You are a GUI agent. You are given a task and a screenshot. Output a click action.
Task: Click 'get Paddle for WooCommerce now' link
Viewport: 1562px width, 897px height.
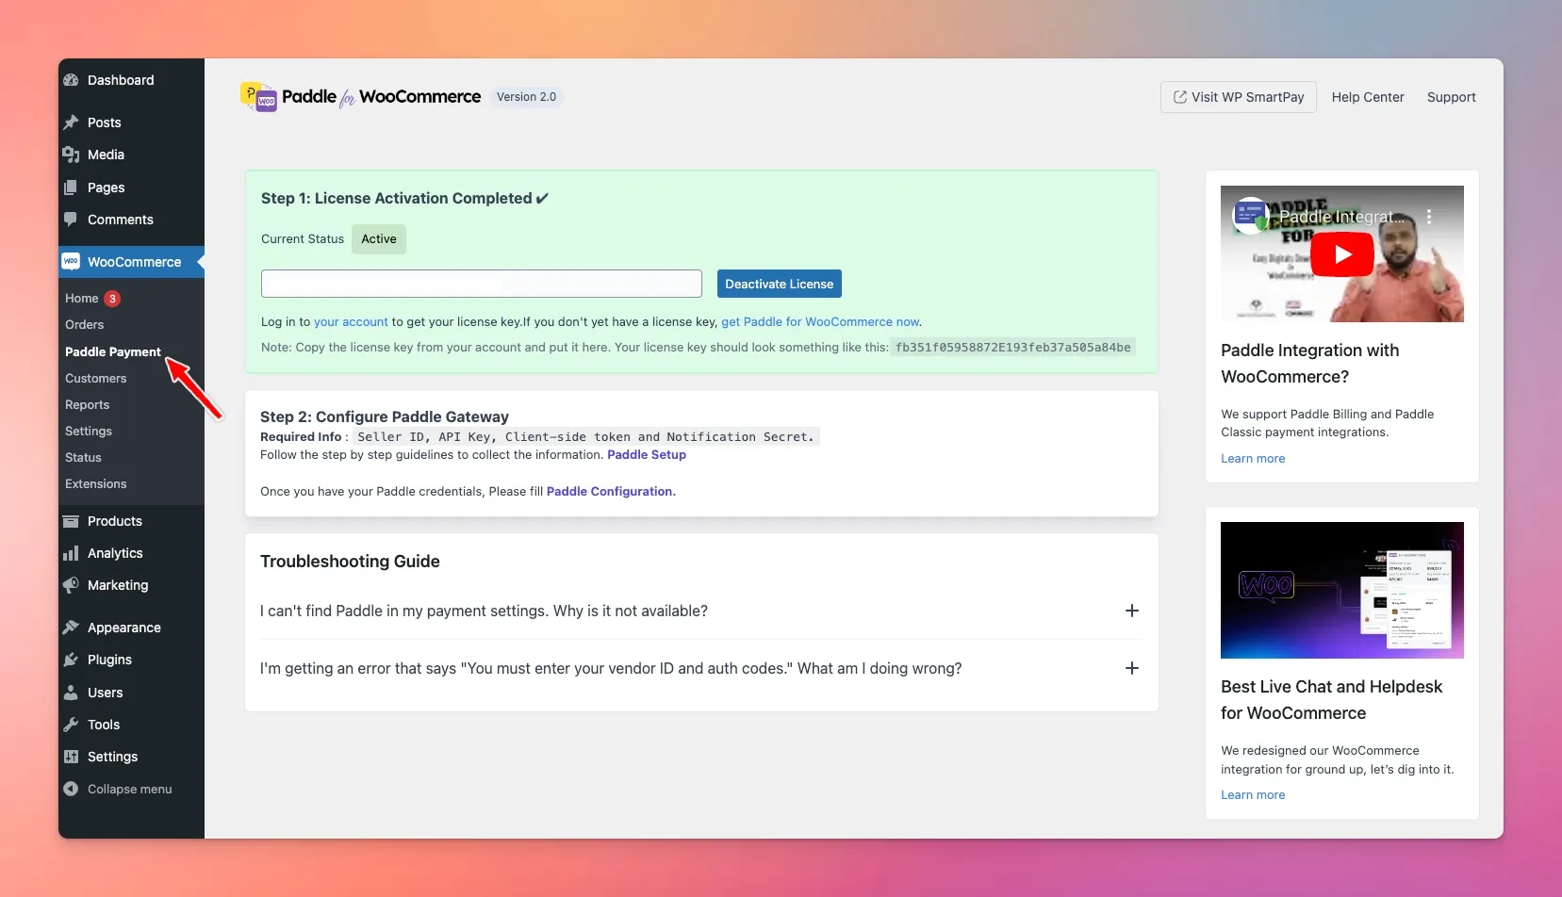pos(820,322)
